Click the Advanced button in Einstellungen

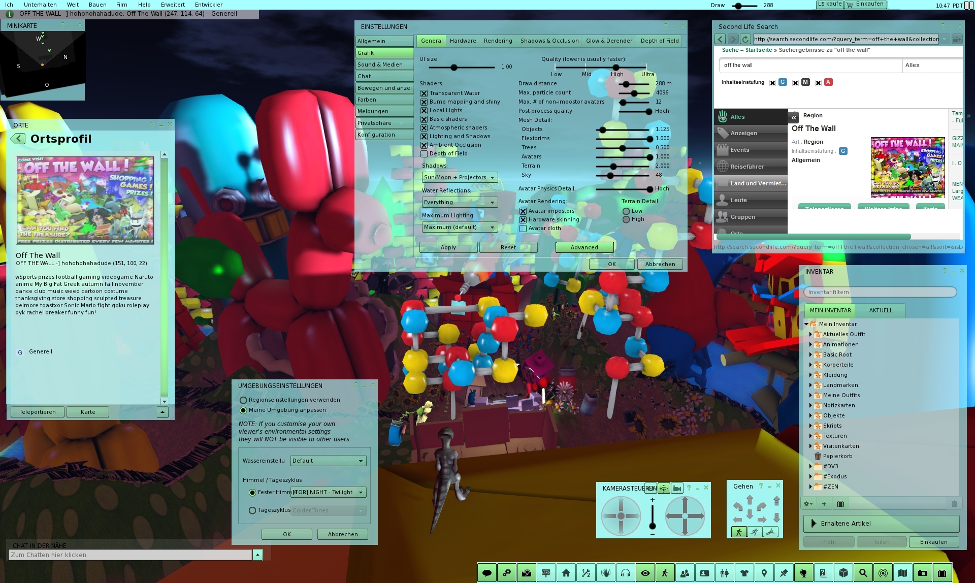click(584, 247)
